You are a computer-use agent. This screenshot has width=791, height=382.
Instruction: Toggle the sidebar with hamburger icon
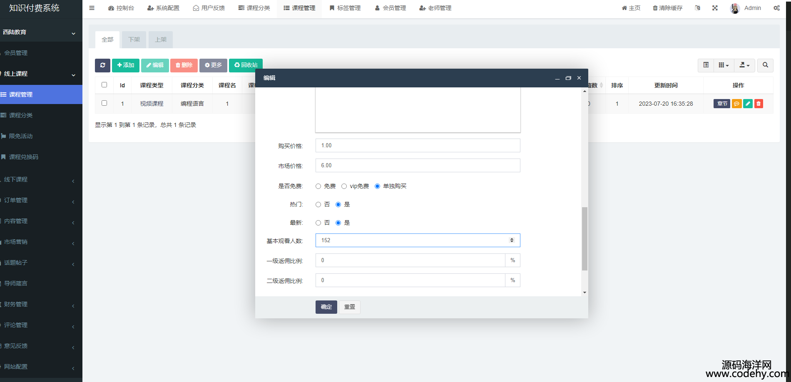pyautogui.click(x=92, y=8)
